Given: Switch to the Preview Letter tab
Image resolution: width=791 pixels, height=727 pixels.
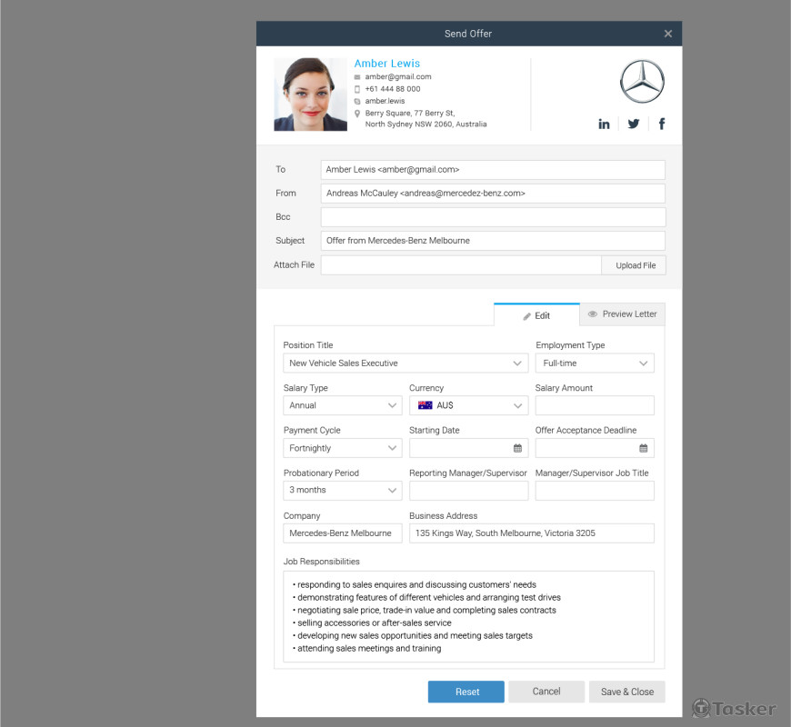Looking at the screenshot, I should tap(622, 314).
